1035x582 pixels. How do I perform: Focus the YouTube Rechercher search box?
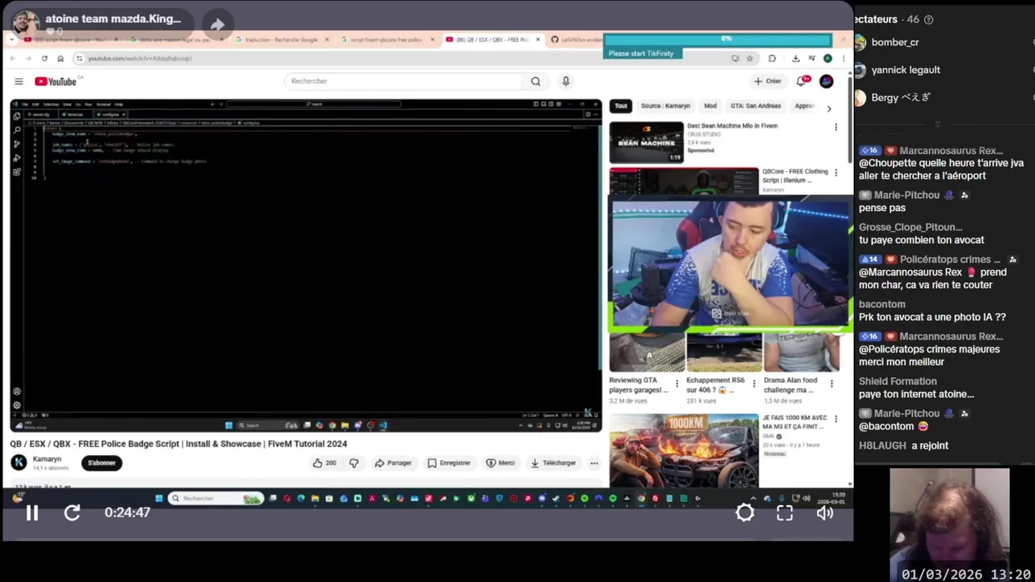click(x=404, y=81)
